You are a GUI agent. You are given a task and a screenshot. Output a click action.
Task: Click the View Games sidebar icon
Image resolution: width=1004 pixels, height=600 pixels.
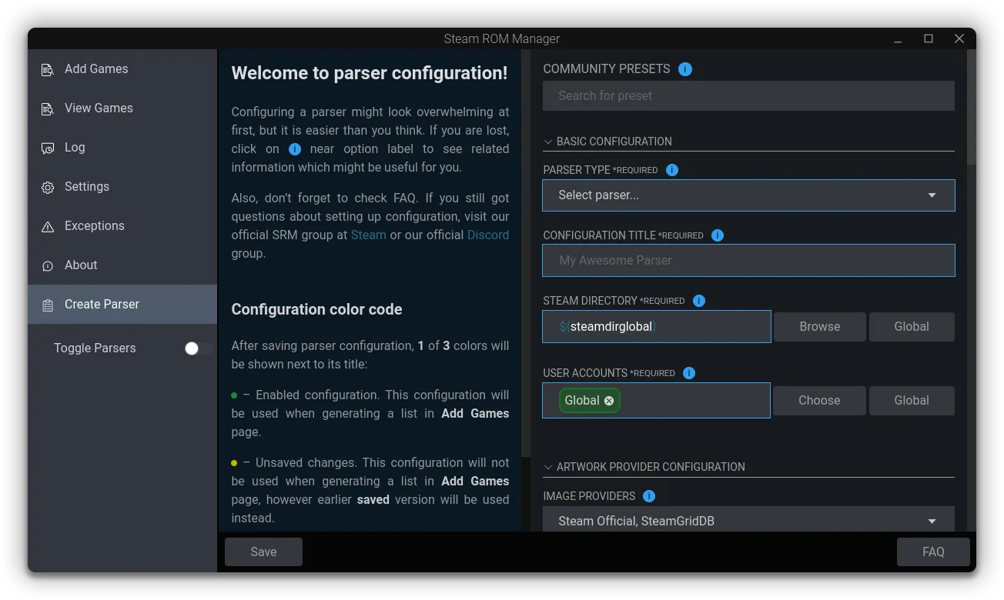pos(48,108)
